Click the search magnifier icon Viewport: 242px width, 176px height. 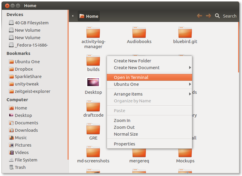(217, 16)
